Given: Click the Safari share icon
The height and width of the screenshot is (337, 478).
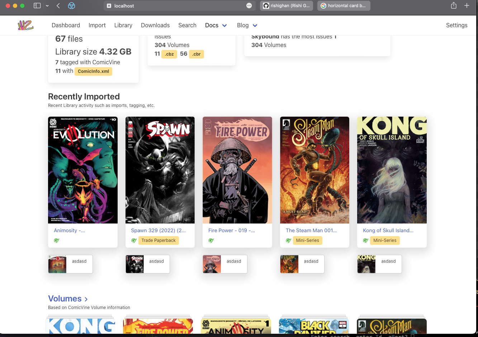Looking at the screenshot, I should 454,6.
